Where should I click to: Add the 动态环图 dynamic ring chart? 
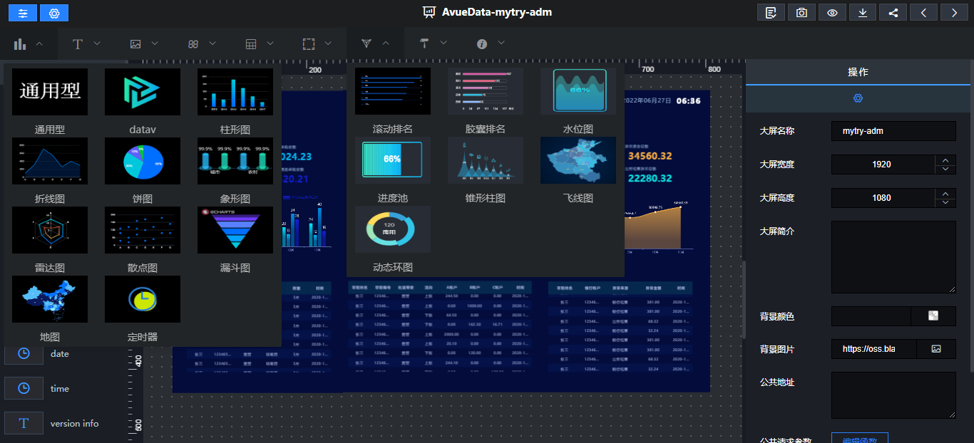tap(393, 229)
